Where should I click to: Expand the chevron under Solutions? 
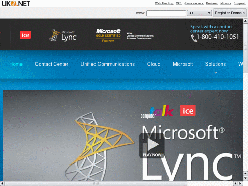pos(215,73)
